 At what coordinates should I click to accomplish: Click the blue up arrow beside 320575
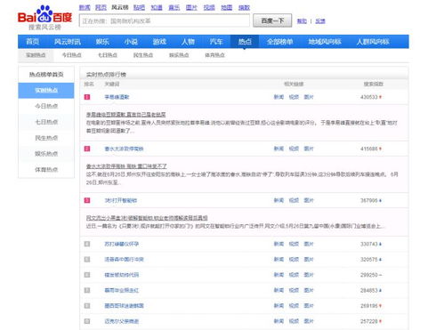click(x=380, y=260)
